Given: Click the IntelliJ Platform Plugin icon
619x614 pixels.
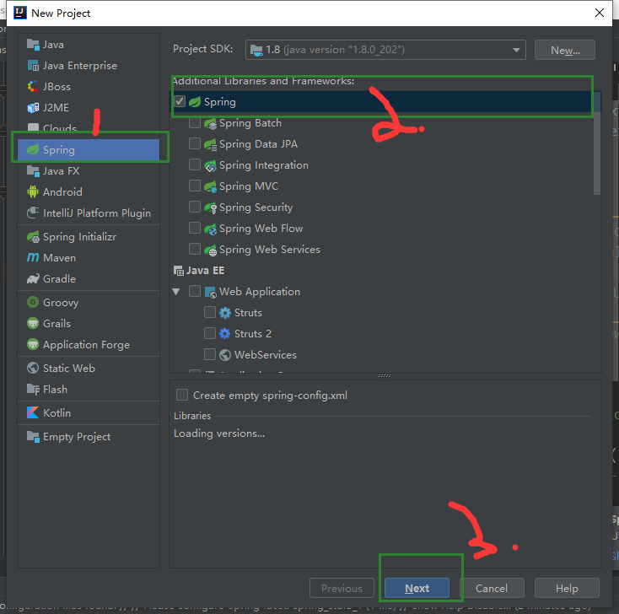Looking at the screenshot, I should 33,213.
